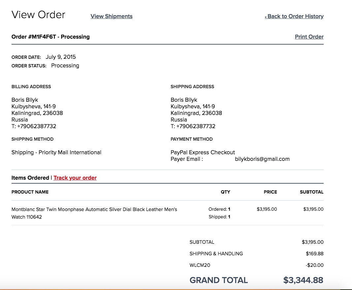Go back to Order History

click(x=295, y=16)
